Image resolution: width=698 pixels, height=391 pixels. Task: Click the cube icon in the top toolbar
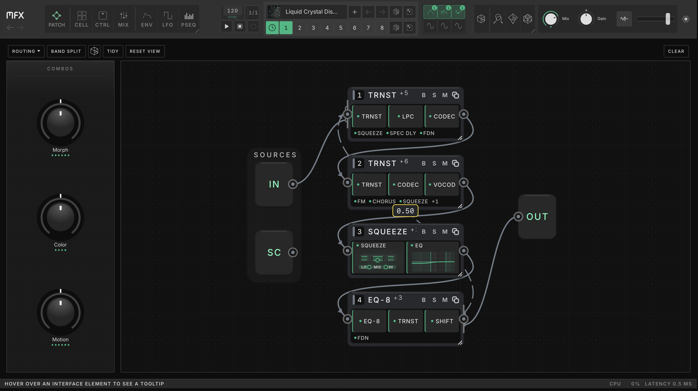click(x=481, y=19)
